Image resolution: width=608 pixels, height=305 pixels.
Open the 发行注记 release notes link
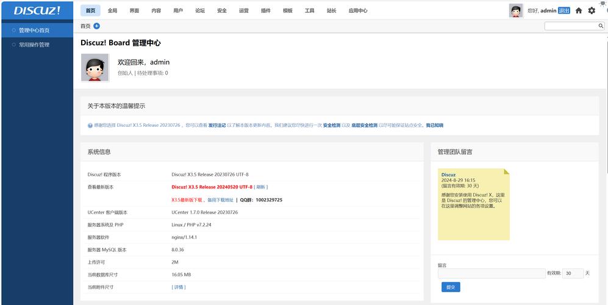click(x=216, y=125)
